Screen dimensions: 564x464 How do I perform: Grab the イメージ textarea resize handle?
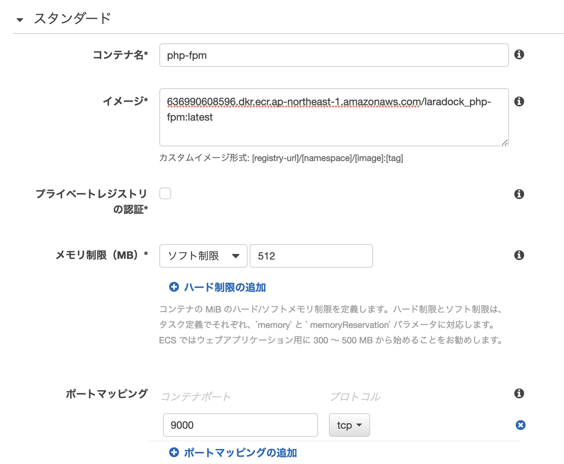click(x=505, y=143)
